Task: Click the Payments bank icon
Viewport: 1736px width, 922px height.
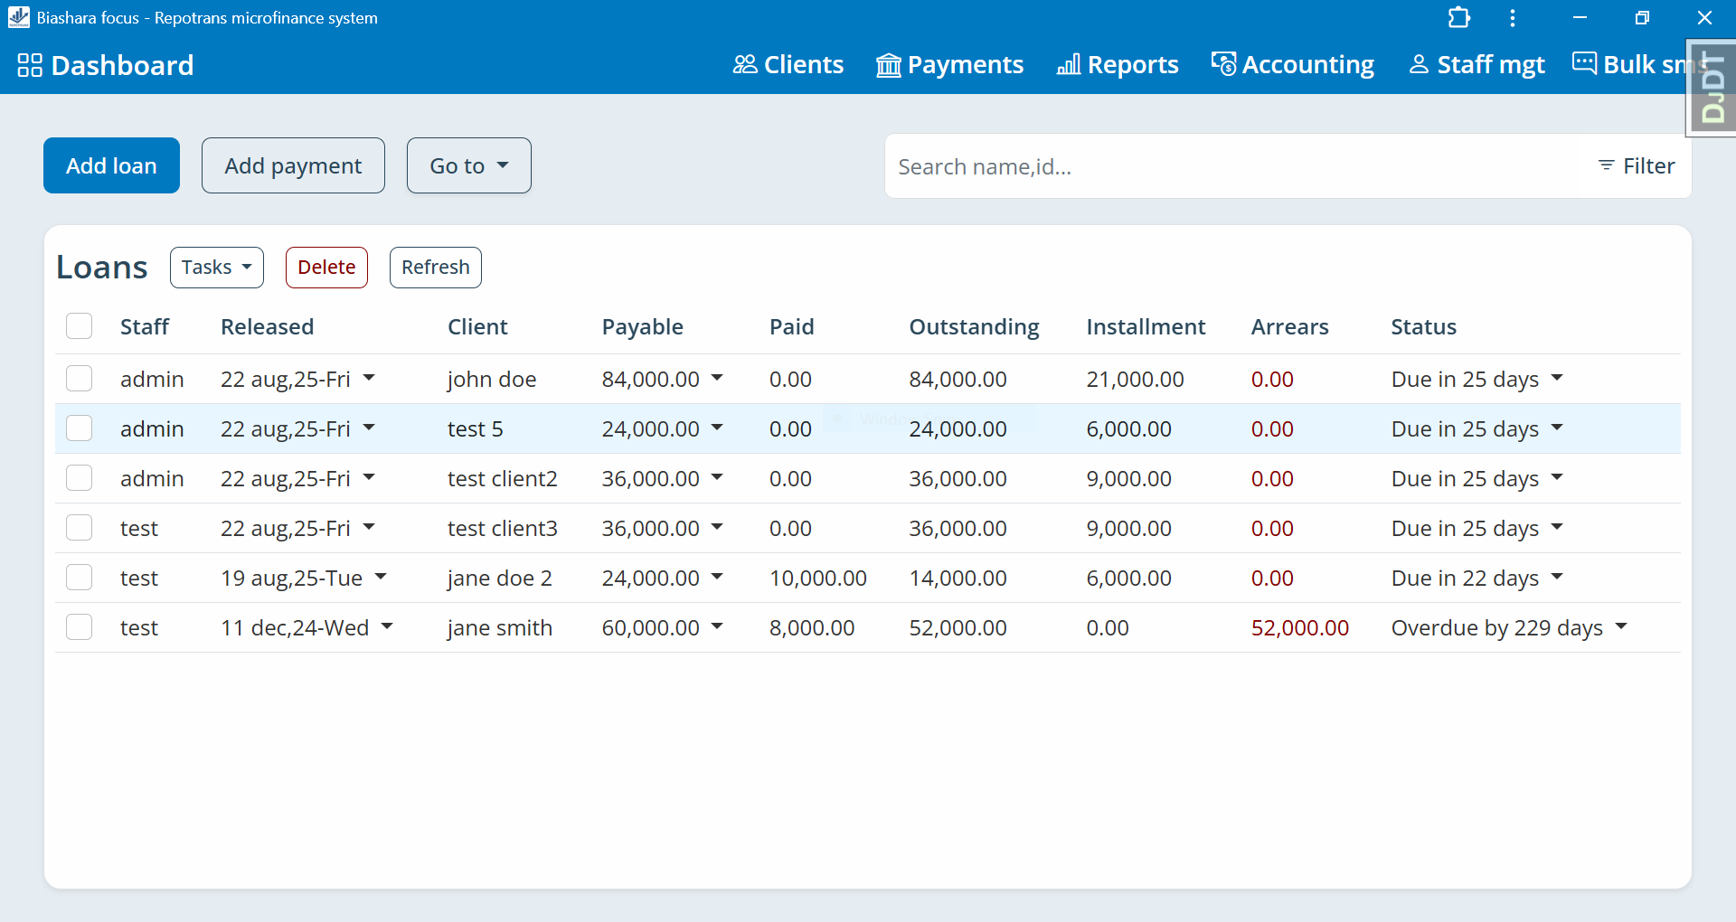Action: click(x=888, y=64)
